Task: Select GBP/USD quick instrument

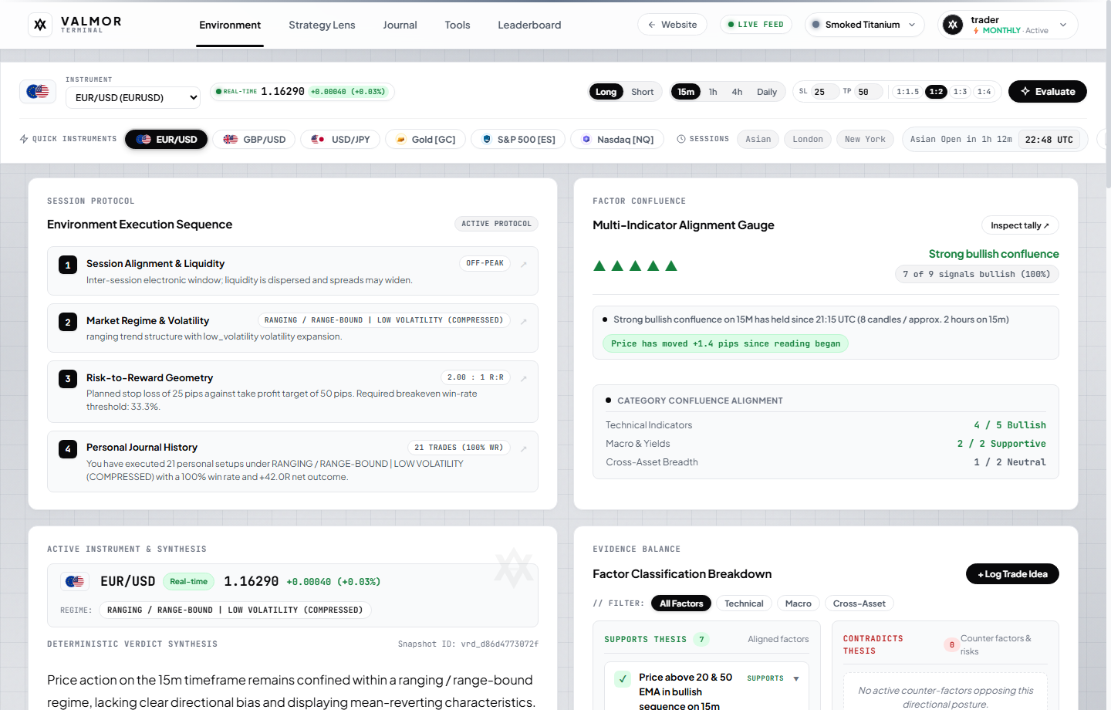Action: point(254,140)
